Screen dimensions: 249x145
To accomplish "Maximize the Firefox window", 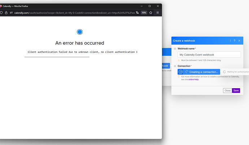I will pos(150,6).
